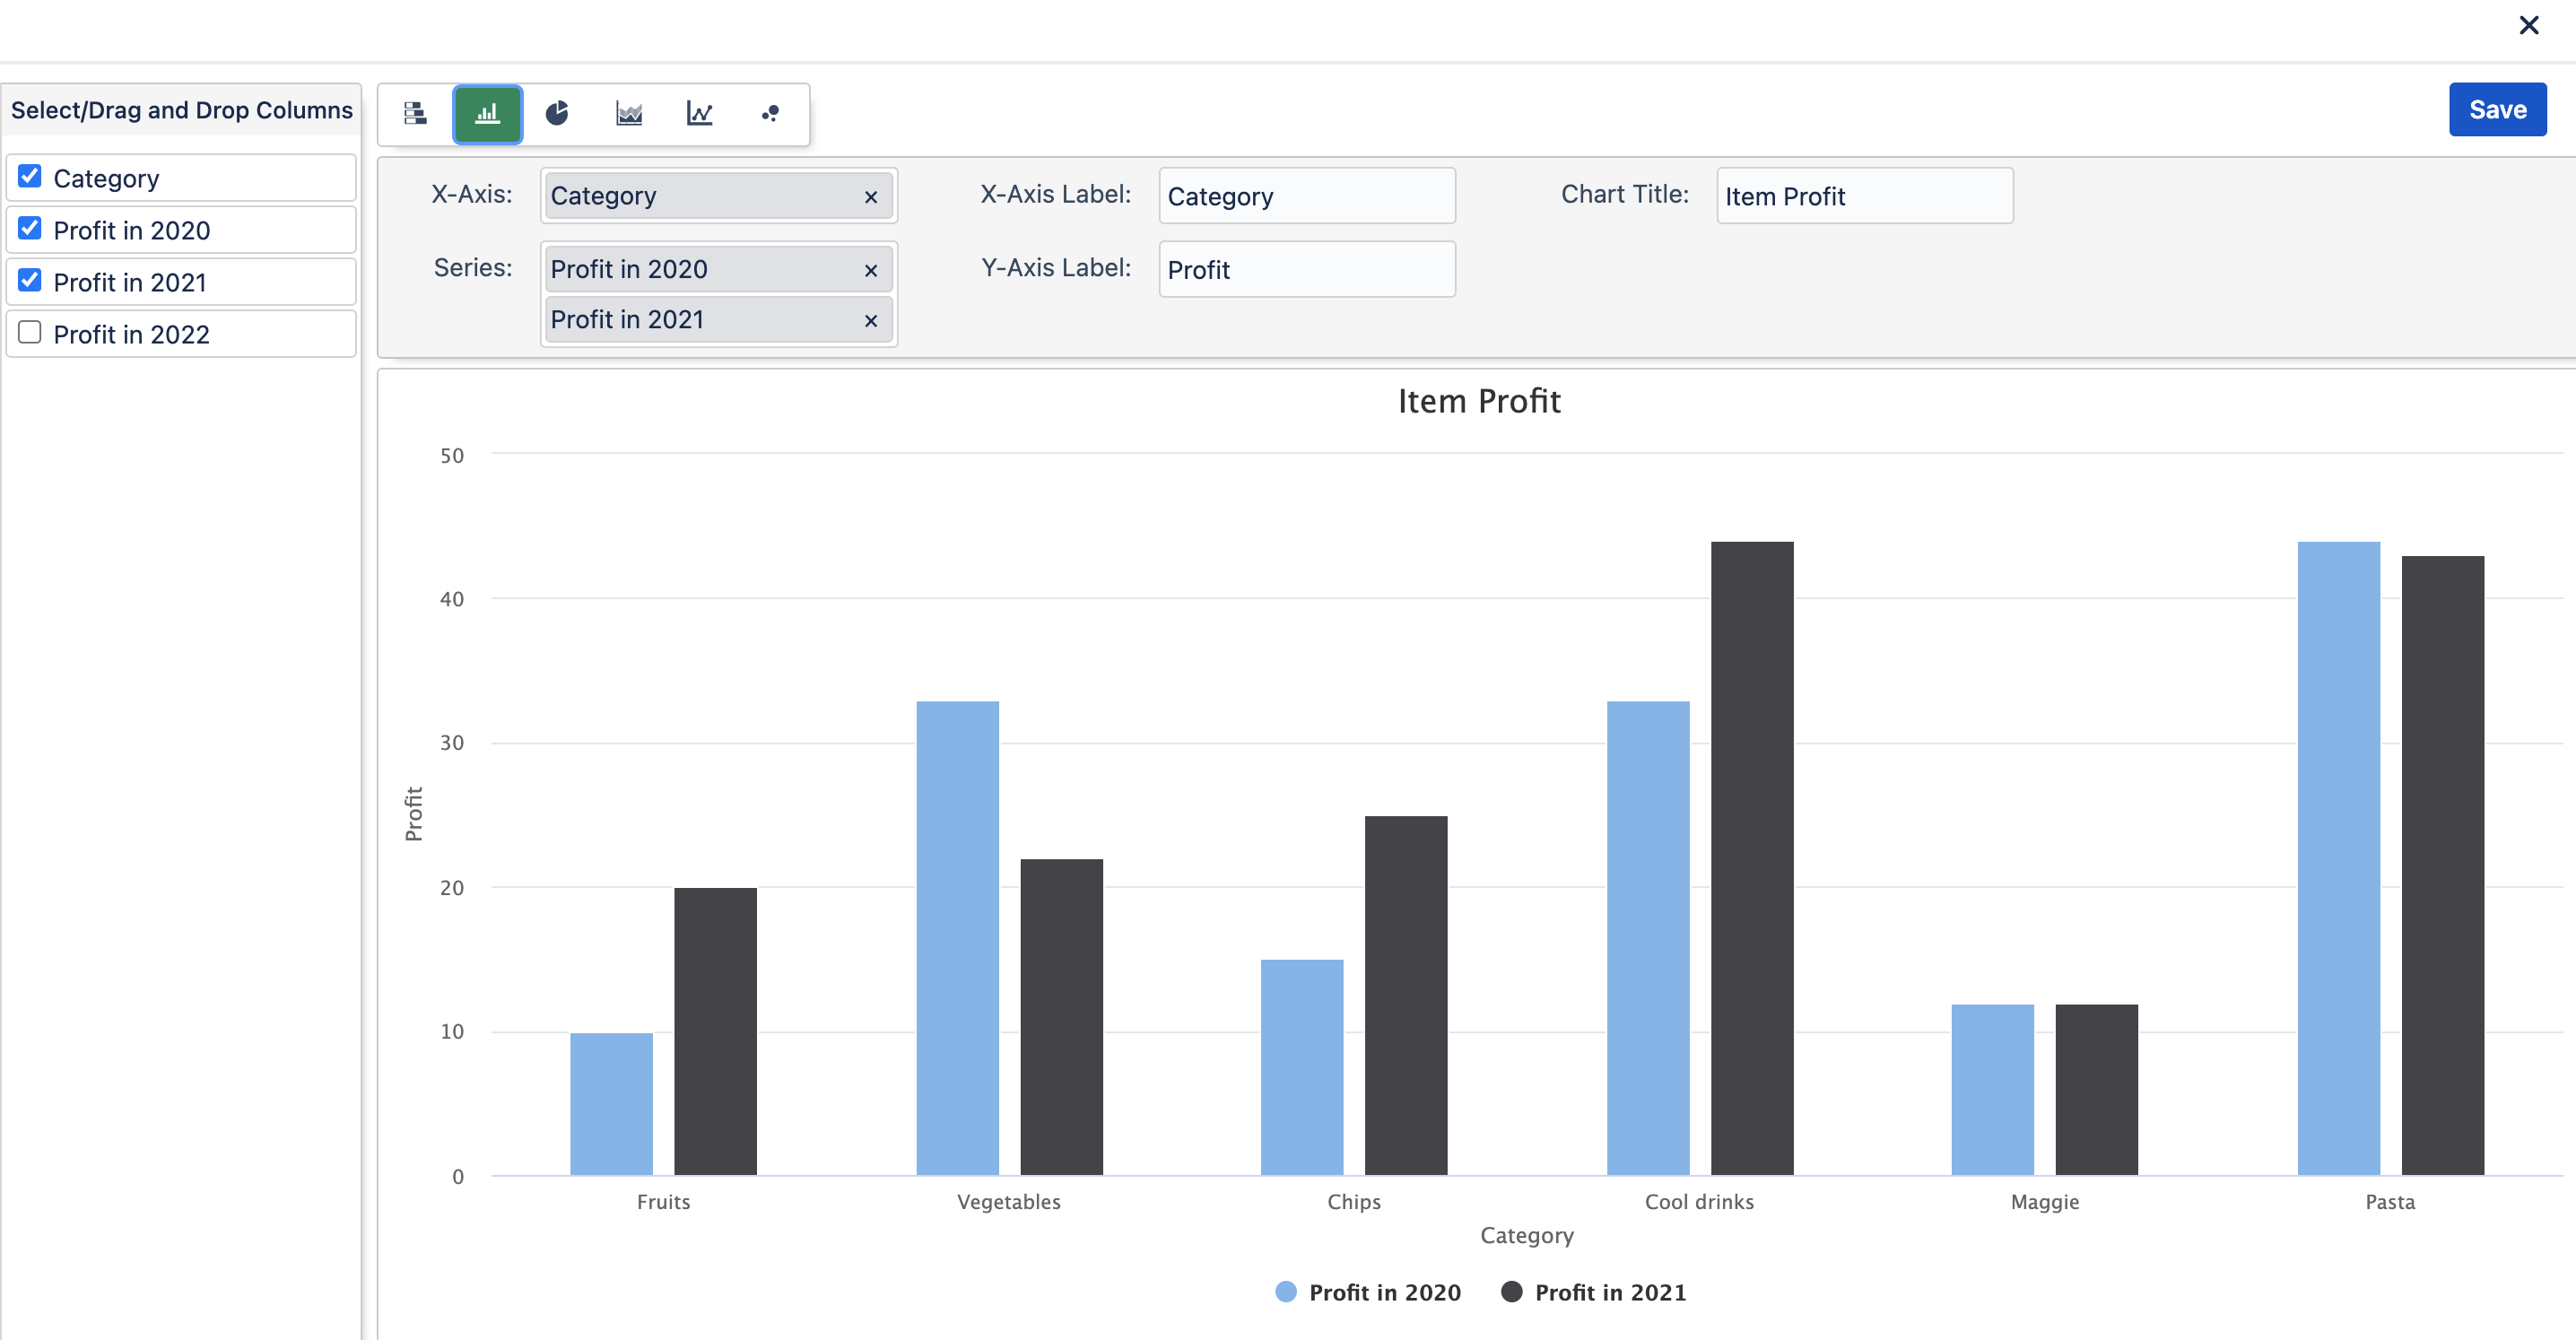Image resolution: width=2576 pixels, height=1340 pixels.
Task: Select the horizontal stacked bar chart type
Action: point(415,114)
